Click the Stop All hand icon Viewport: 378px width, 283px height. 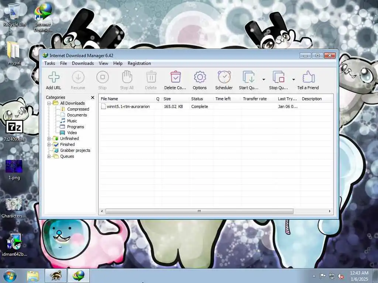pyautogui.click(x=127, y=77)
